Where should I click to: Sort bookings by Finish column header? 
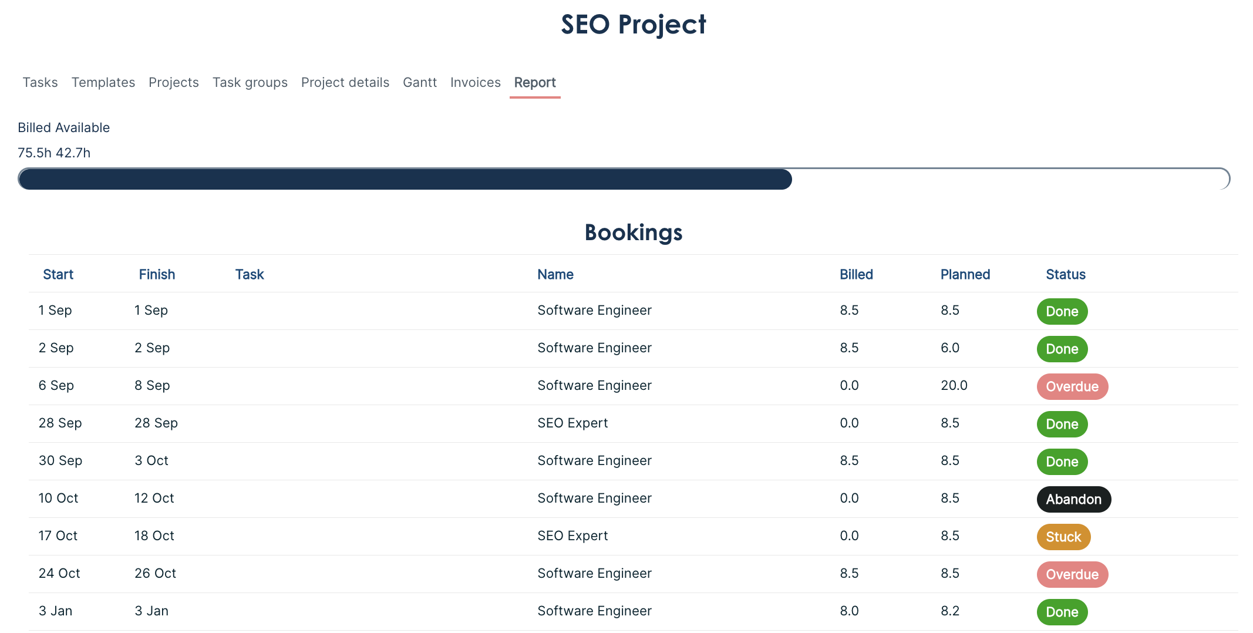157,274
